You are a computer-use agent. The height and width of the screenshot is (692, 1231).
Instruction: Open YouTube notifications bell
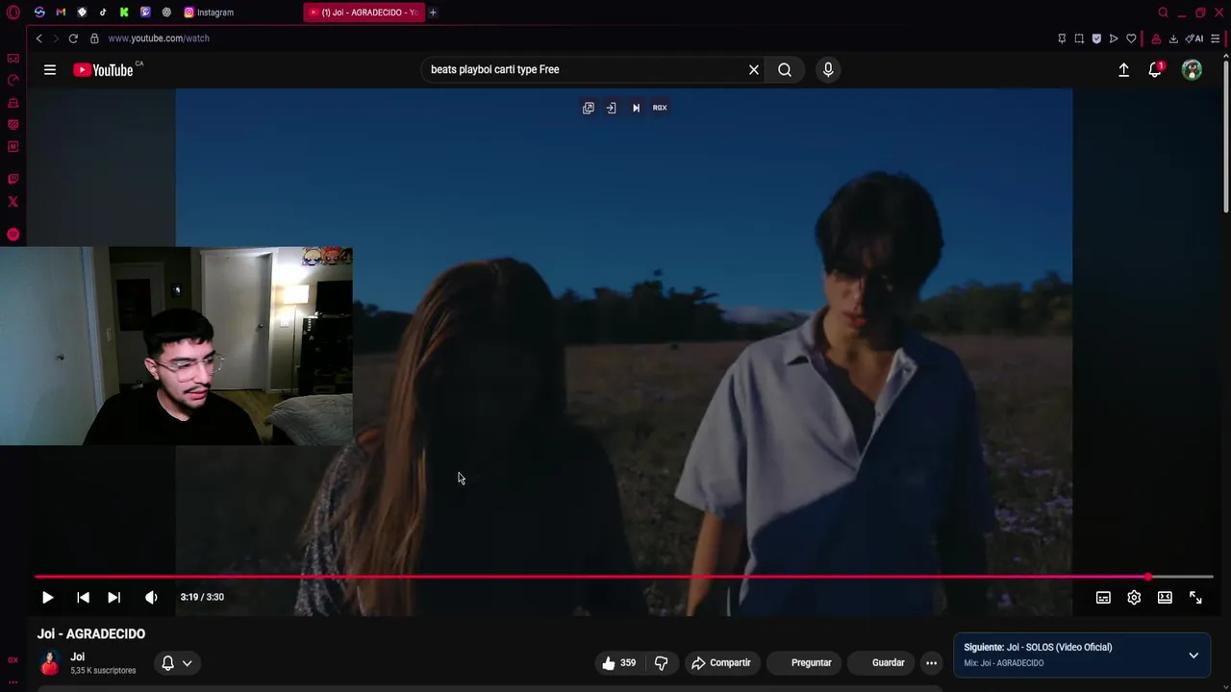coord(1155,69)
